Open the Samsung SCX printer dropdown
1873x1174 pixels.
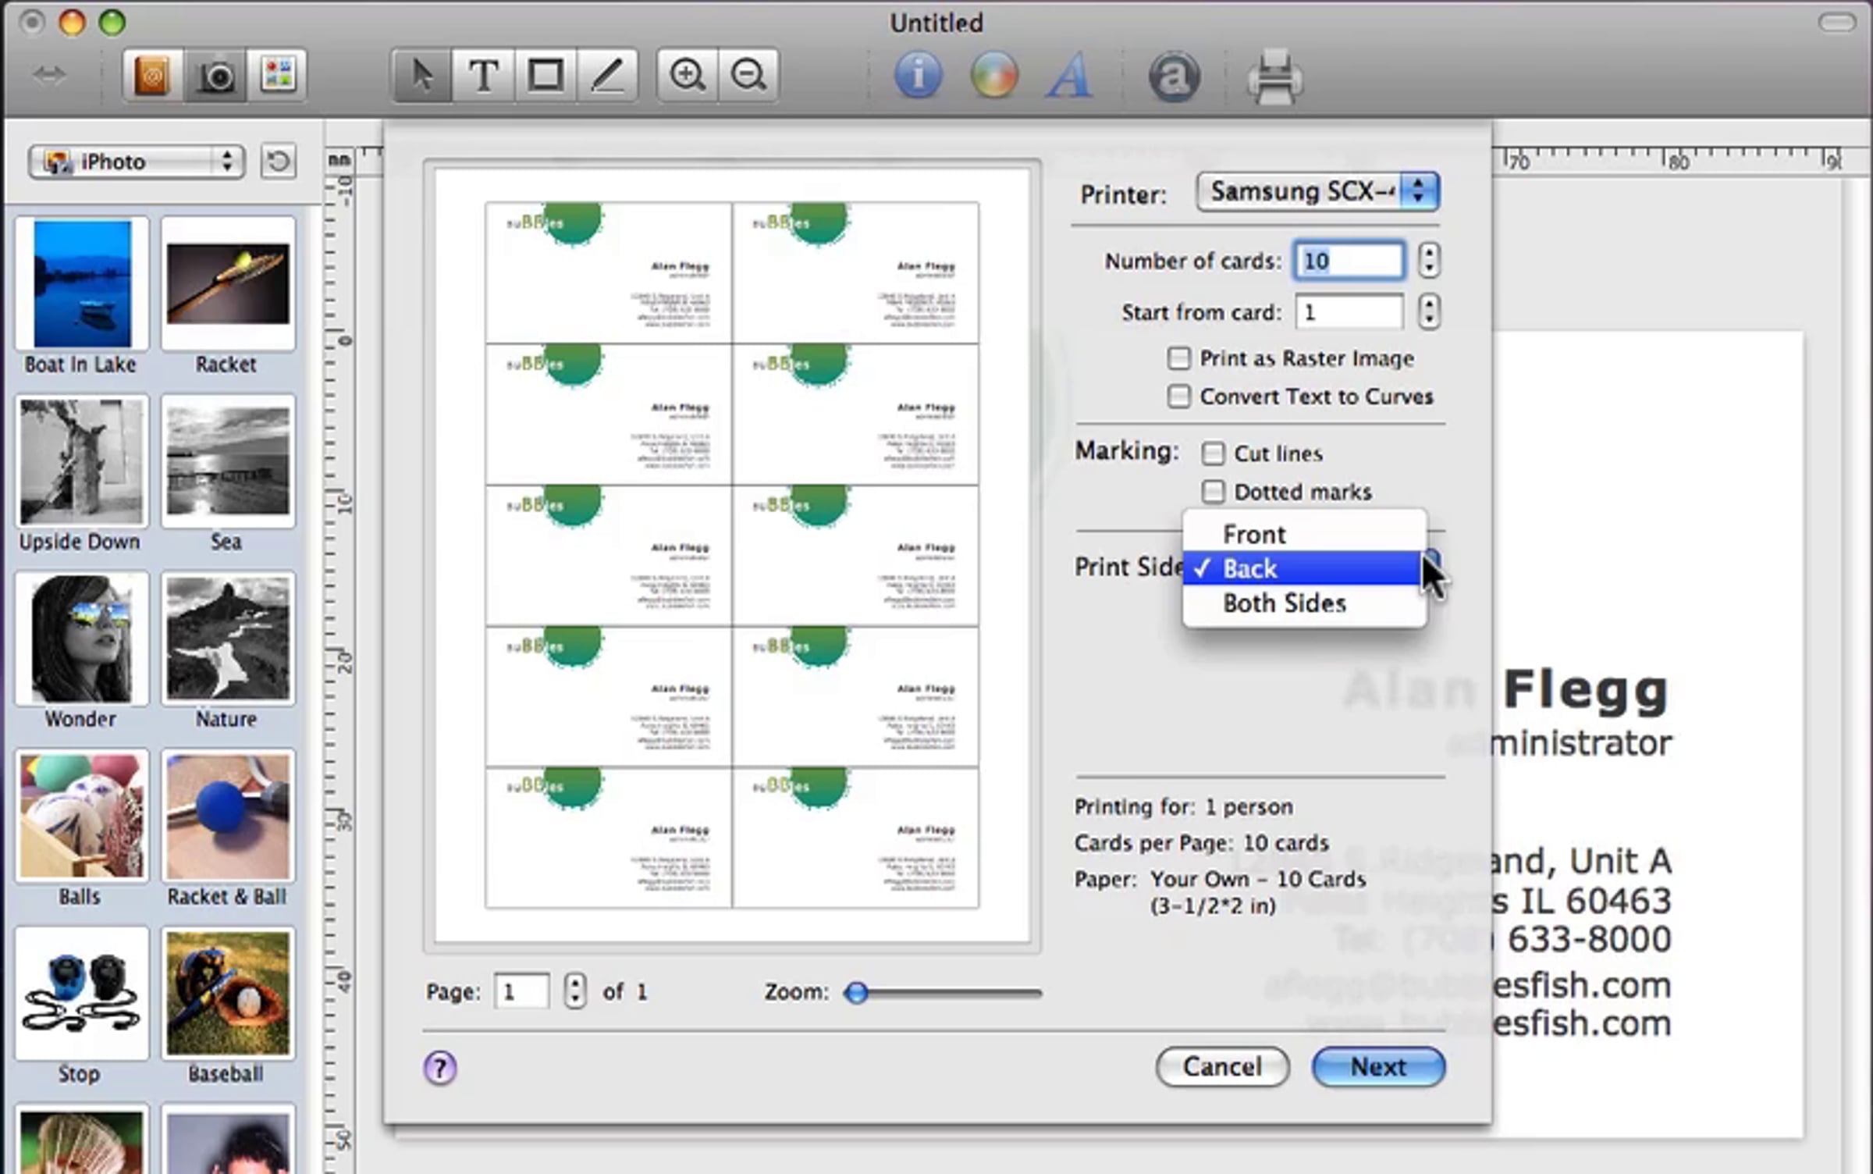pos(1317,191)
